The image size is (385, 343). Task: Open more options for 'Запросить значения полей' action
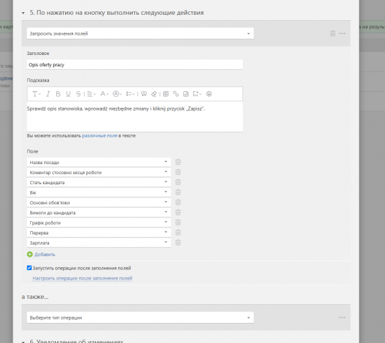(x=342, y=33)
